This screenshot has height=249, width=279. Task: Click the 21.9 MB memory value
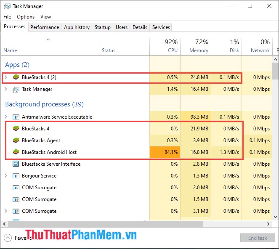(199, 129)
